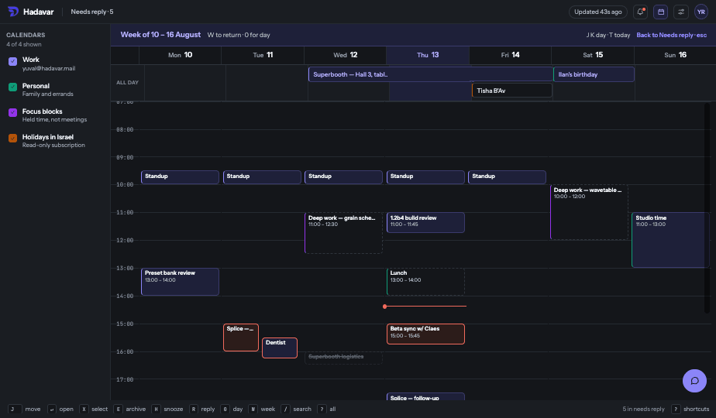The height and width of the screenshot is (418, 716).
Task: Open the notifications bell
Action: point(640,12)
